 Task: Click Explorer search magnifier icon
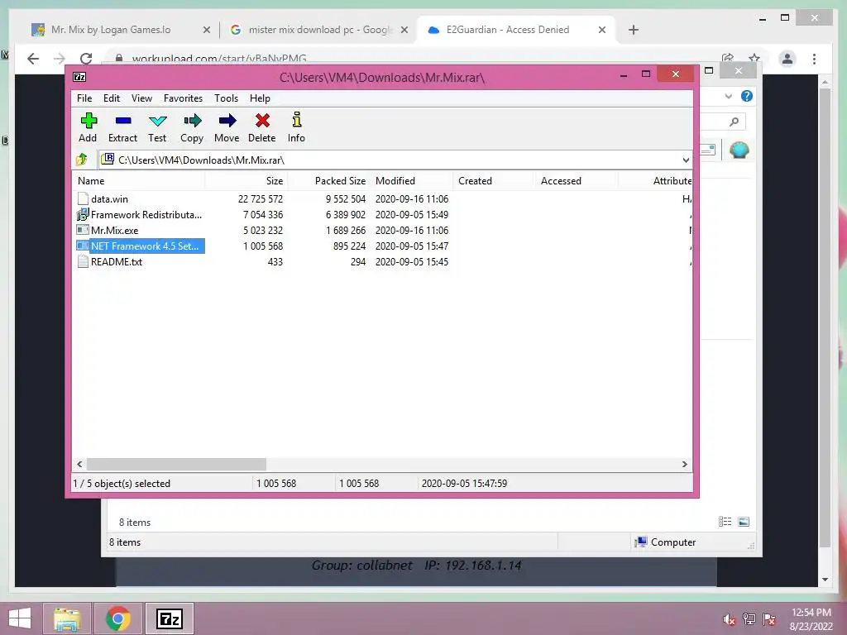(735, 122)
